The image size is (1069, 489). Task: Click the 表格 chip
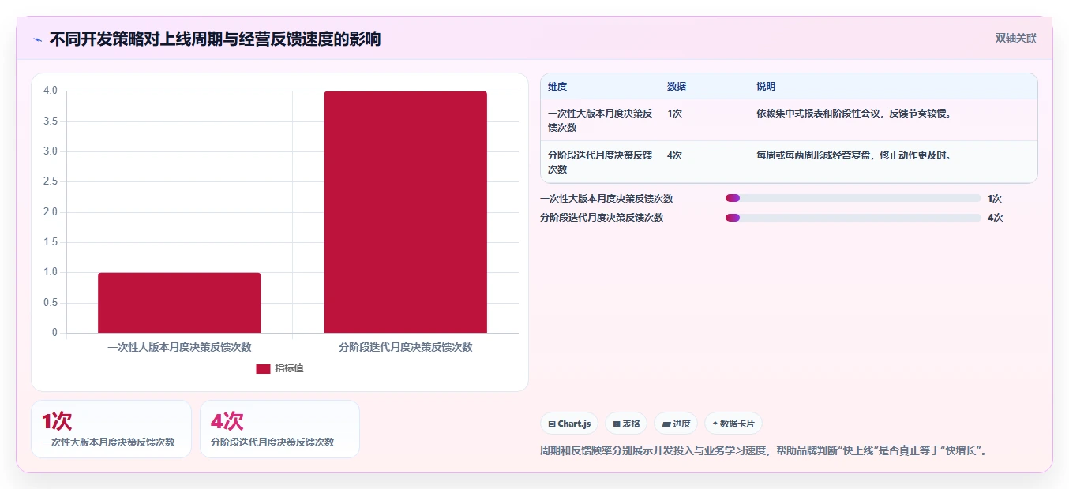626,424
